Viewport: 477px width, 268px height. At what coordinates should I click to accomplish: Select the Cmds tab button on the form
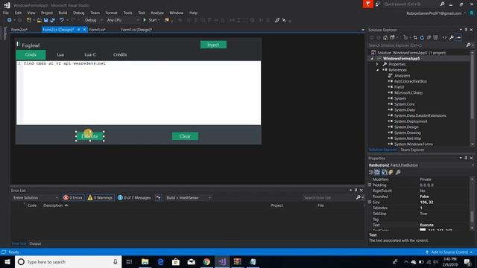click(x=31, y=54)
